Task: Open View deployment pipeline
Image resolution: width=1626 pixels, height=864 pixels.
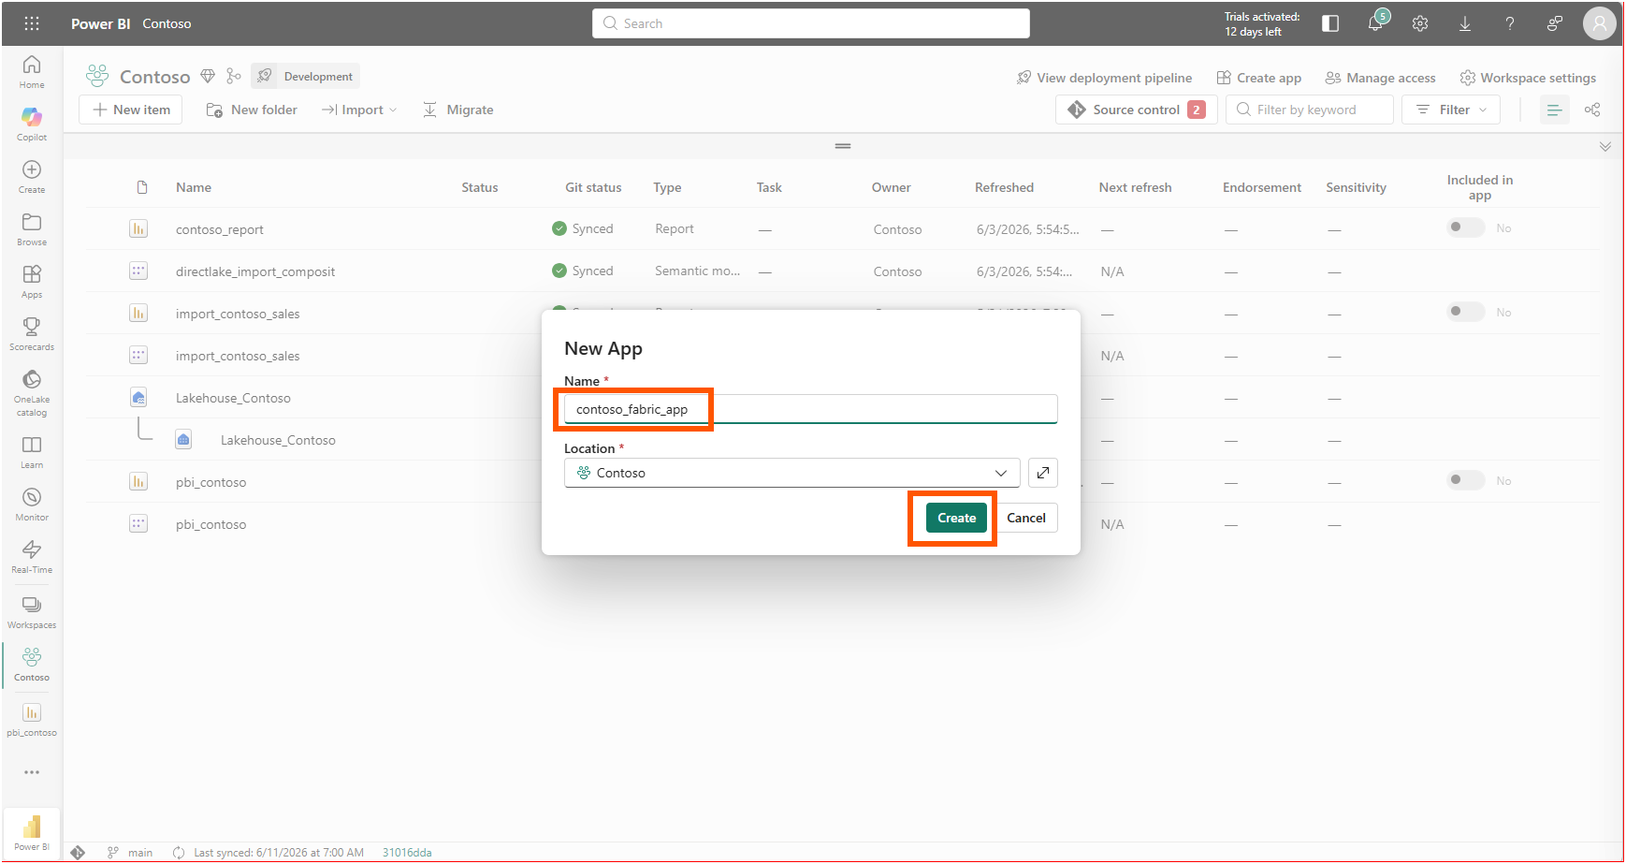Action: pyautogui.click(x=1104, y=78)
